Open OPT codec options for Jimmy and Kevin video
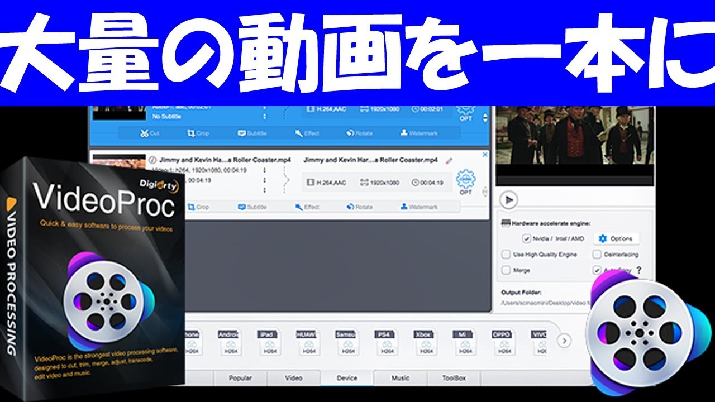The image size is (715, 402). click(x=465, y=183)
